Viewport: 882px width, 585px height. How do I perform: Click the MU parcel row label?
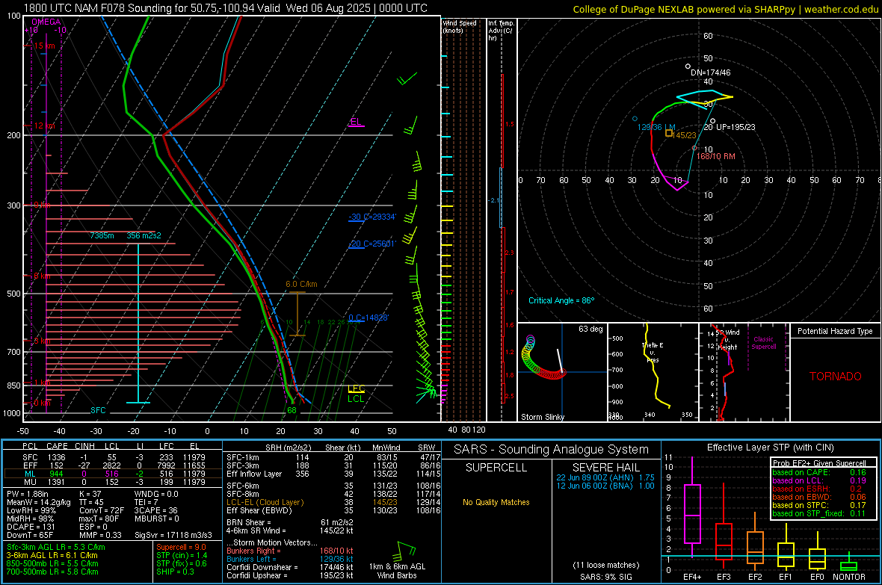30,482
